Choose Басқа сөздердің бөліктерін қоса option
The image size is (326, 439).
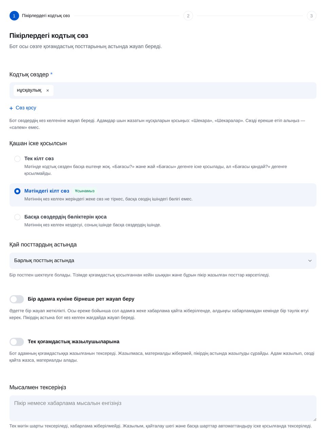click(17, 217)
